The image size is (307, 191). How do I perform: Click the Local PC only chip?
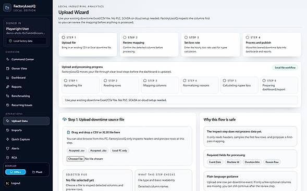pos(119,151)
